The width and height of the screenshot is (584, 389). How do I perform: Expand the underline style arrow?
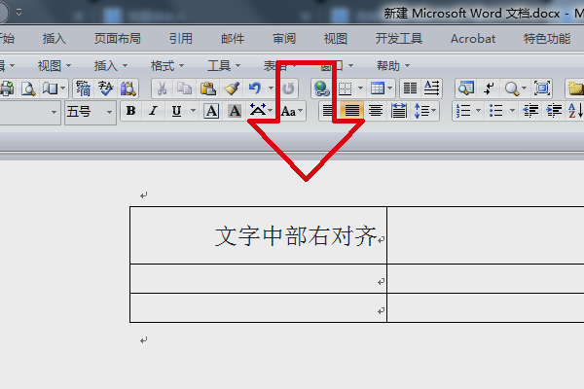click(193, 111)
